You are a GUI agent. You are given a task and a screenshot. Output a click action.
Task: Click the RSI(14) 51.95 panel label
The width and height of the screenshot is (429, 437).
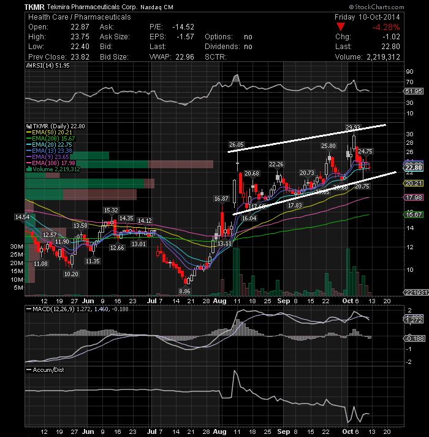click(51, 66)
